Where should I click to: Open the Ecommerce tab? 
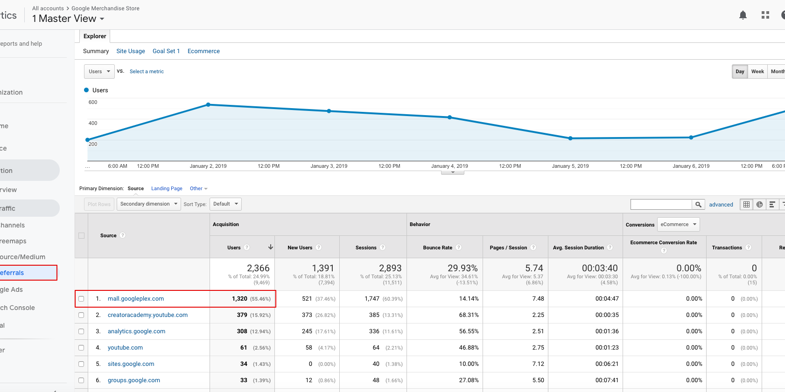[203, 51]
